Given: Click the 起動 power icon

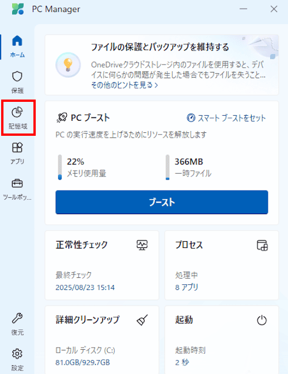Looking at the screenshot, I should [262, 320].
